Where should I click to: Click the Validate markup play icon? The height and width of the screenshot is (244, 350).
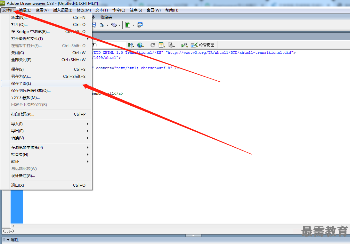pyautogui.click(x=184, y=45)
